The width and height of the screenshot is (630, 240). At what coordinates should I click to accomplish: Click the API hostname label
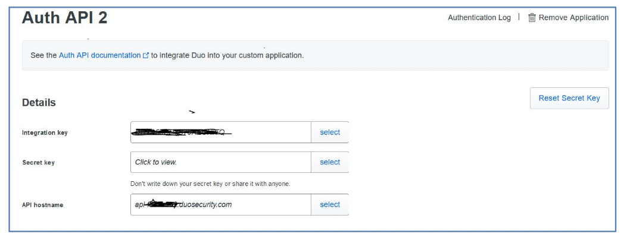point(42,205)
